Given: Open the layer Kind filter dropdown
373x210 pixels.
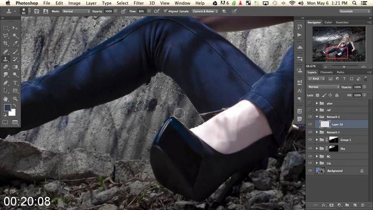Looking at the screenshot, I should (316, 79).
